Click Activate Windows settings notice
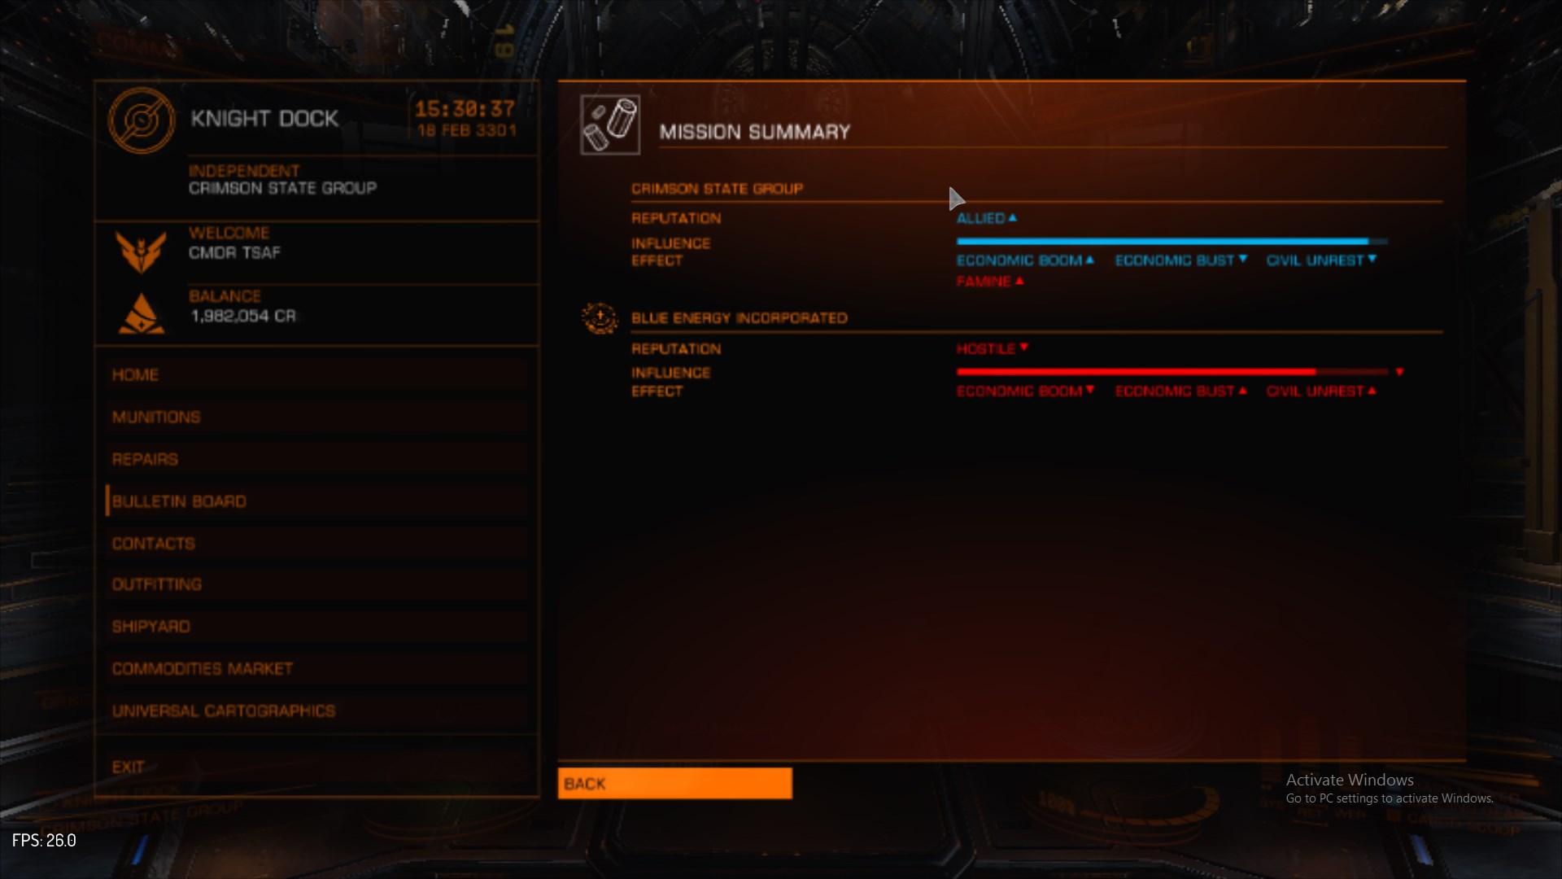This screenshot has width=1562, height=879. 1390,789
